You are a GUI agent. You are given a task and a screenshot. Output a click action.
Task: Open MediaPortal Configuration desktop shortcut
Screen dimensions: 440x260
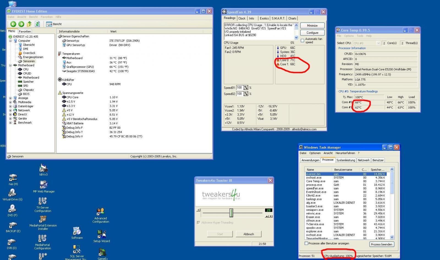(x=42, y=242)
